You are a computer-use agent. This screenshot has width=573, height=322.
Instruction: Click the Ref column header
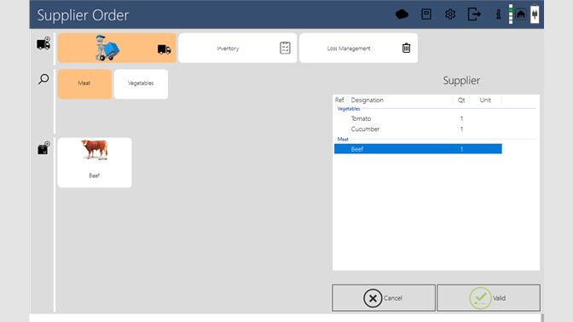click(x=339, y=100)
